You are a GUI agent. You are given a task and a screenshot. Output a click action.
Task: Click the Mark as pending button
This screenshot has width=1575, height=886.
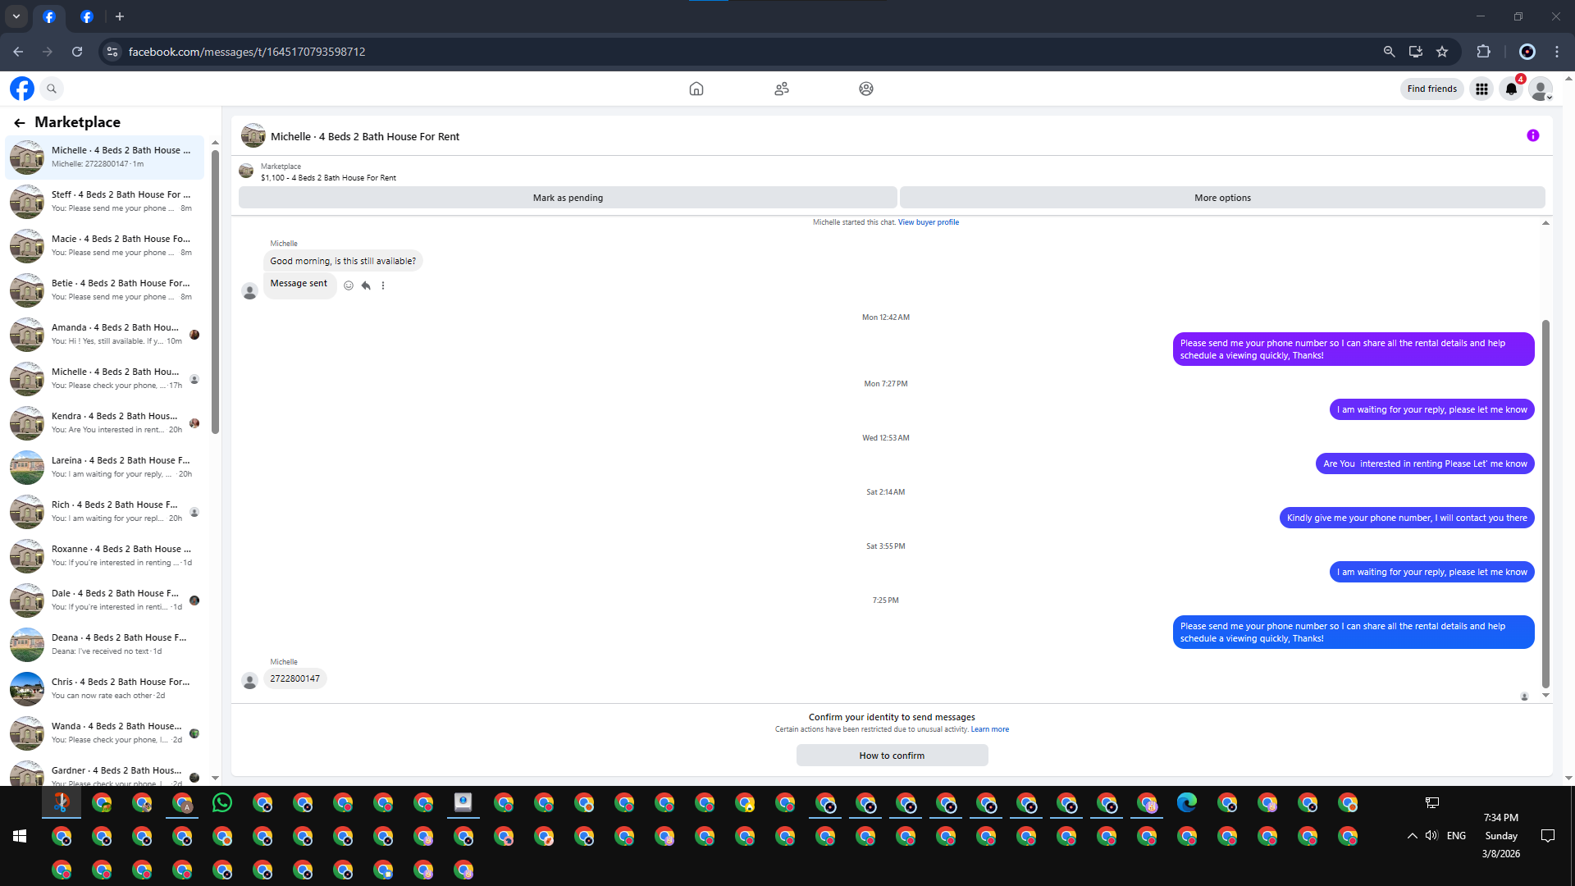point(567,198)
